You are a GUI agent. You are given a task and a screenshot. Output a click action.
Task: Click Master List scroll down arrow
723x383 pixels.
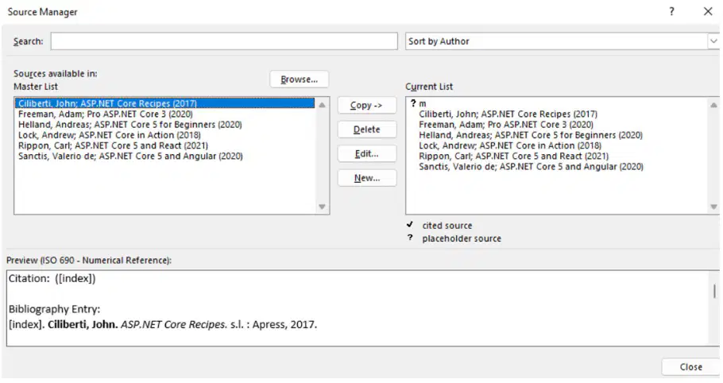(322, 207)
